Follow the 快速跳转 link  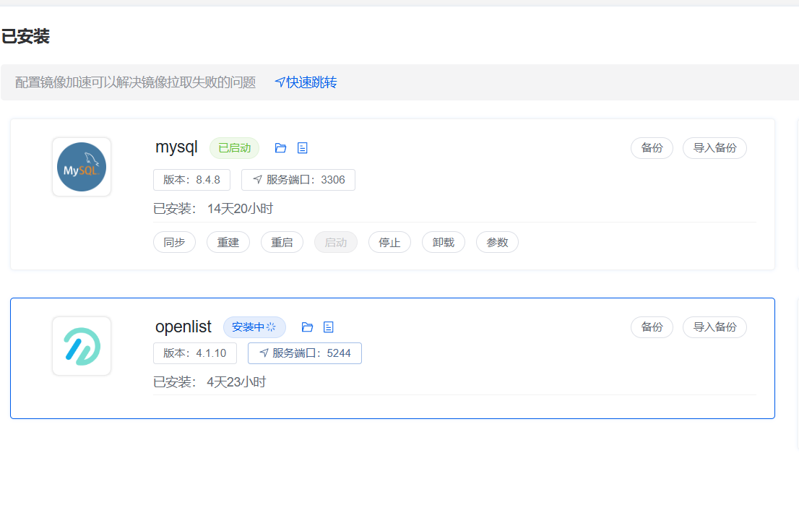tap(306, 82)
